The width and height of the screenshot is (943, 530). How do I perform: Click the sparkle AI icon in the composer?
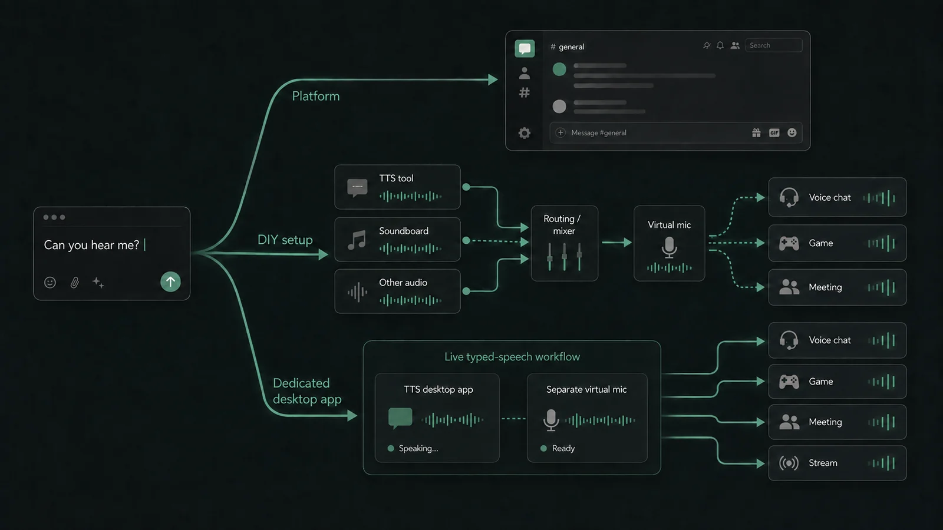click(98, 283)
